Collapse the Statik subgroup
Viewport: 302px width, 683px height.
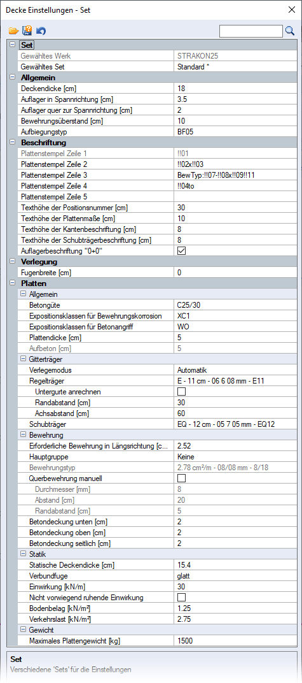[23, 554]
